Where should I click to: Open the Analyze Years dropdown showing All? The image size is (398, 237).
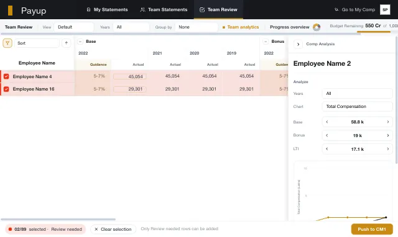coord(357,94)
